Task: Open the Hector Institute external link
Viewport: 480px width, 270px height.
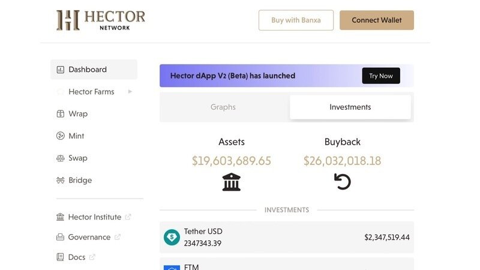Action: point(128,217)
